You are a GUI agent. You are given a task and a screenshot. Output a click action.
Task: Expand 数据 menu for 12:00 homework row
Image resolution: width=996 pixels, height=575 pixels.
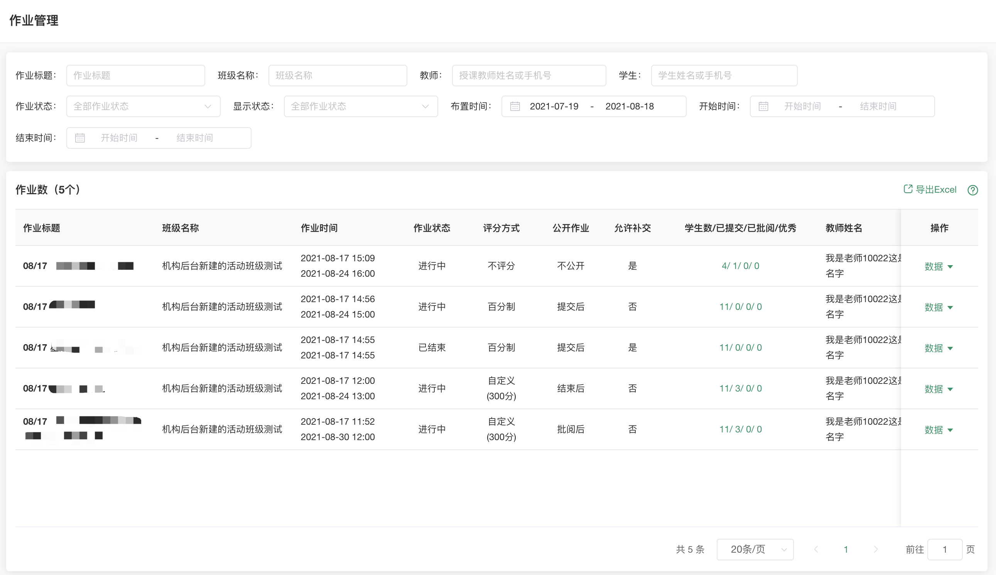[939, 389]
